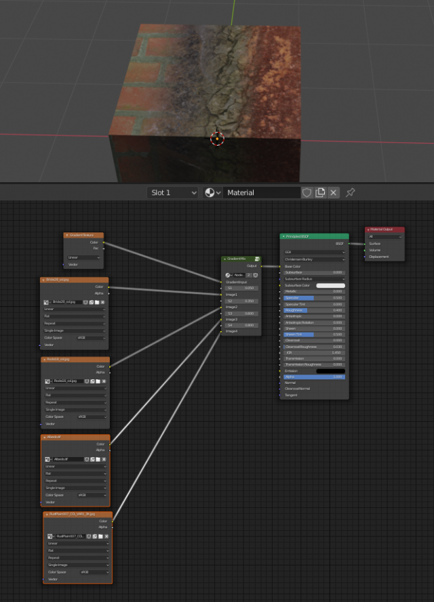Screen dimensions: 434x602
Task: Toggle fake user on RustPlain007 image
Action: (x=89, y=536)
